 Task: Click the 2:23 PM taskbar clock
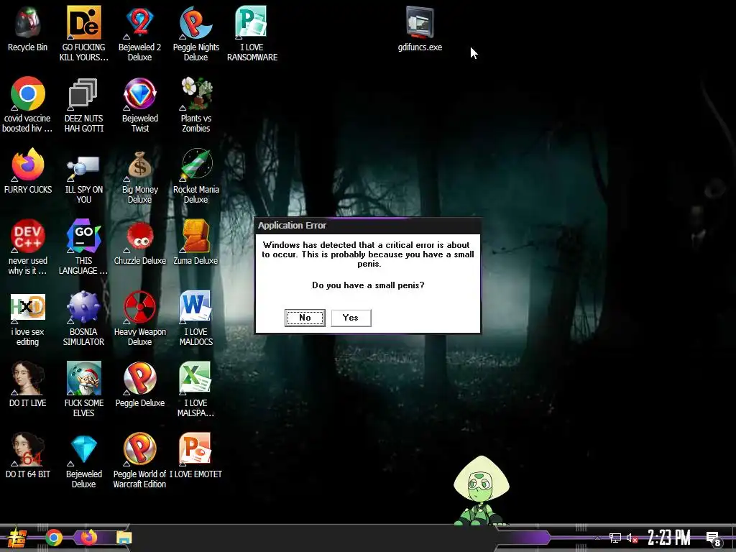tap(669, 538)
